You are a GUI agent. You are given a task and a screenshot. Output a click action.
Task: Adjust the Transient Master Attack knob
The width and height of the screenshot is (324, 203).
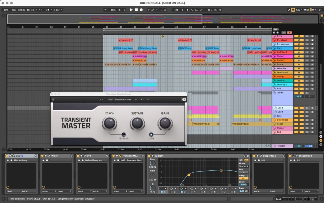(109, 124)
